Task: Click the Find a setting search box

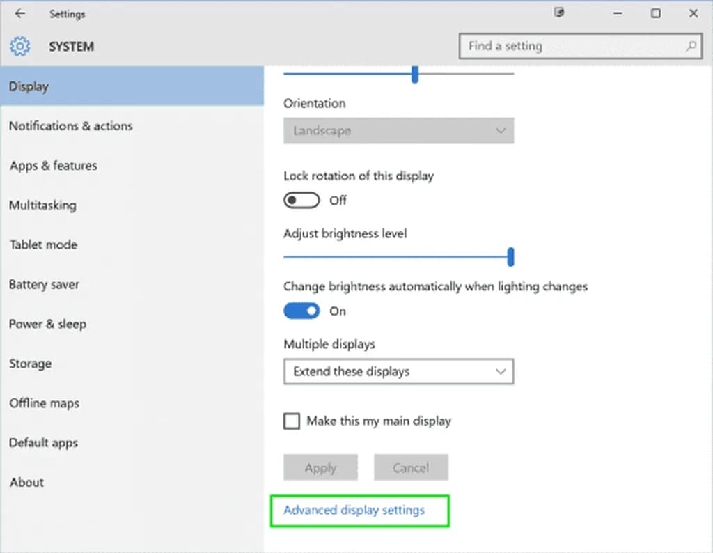Action: [x=571, y=47]
